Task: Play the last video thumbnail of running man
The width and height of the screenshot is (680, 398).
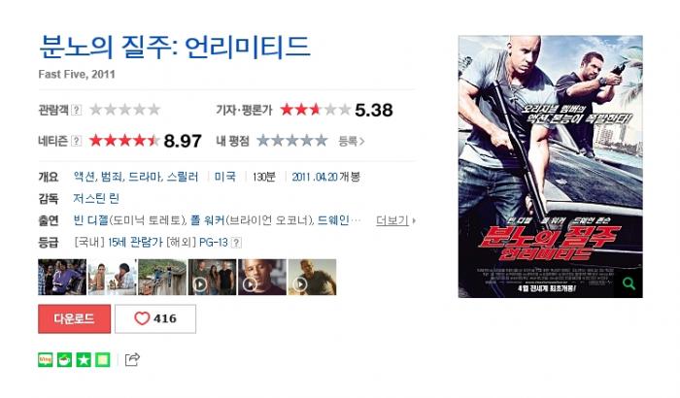Action: (312, 277)
